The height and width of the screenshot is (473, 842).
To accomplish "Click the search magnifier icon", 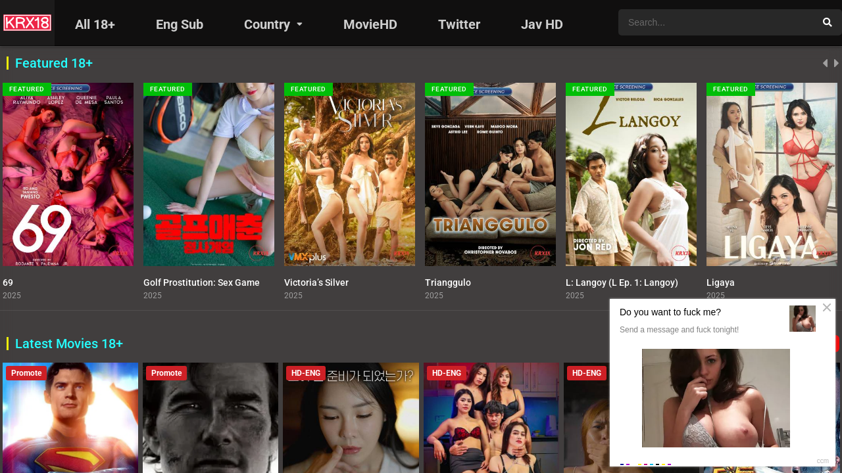I will pyautogui.click(x=828, y=22).
